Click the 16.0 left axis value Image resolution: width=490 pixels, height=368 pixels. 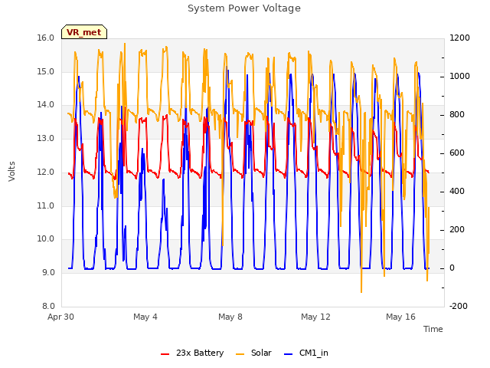[x=46, y=38]
